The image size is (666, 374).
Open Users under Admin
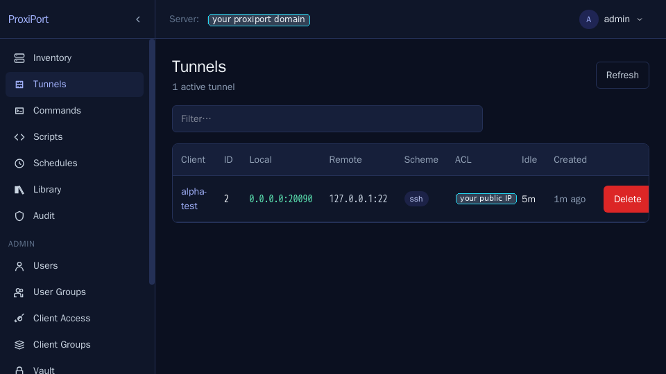click(x=74, y=266)
